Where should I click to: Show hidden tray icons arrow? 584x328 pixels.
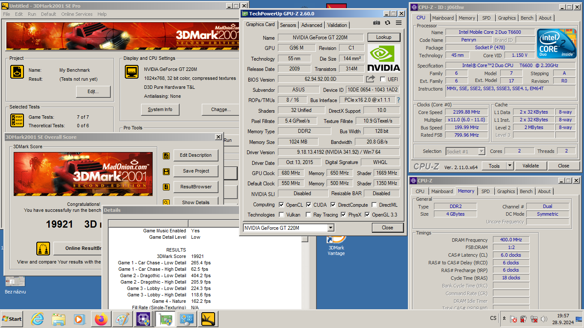[504, 319]
